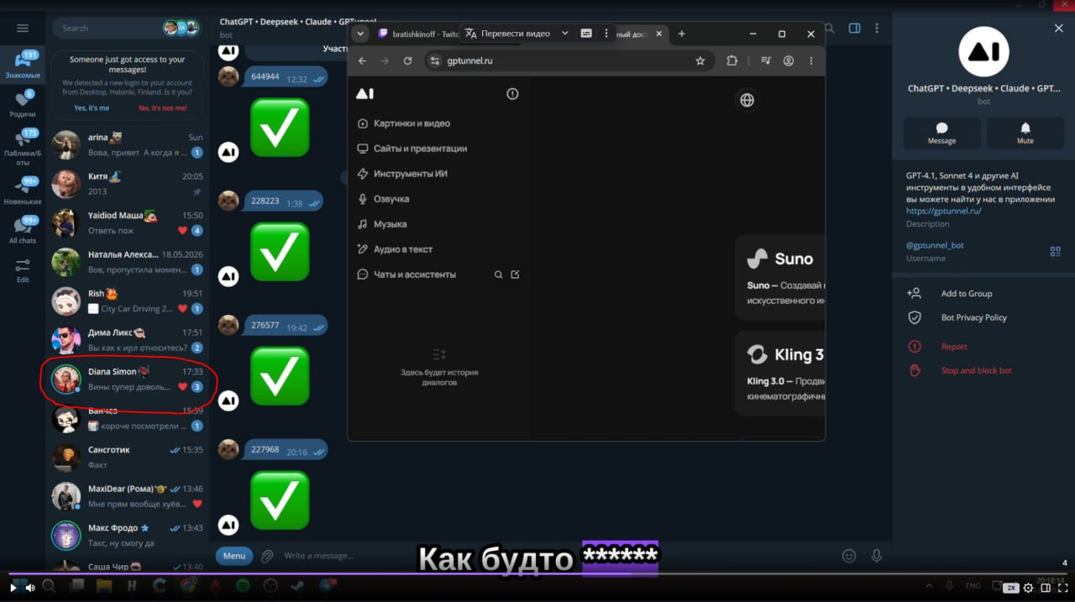
Task: Click browser back arrow
Action: tap(363, 61)
